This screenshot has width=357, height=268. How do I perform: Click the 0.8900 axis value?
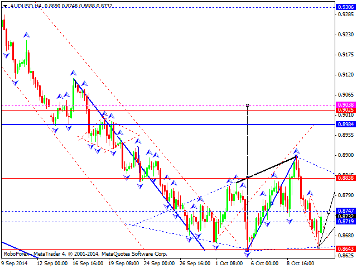pyautogui.click(x=346, y=155)
